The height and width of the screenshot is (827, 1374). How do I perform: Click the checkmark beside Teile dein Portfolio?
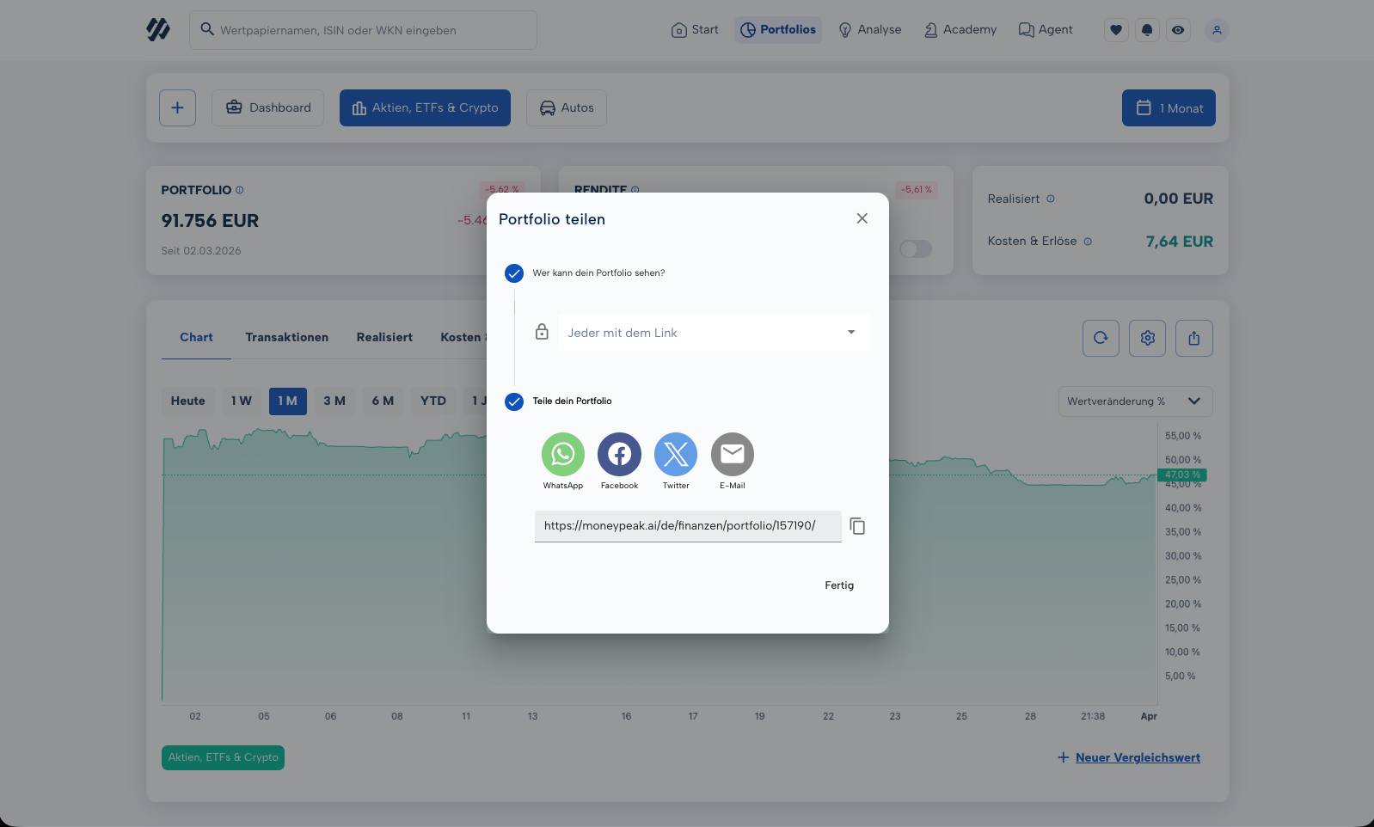(514, 401)
